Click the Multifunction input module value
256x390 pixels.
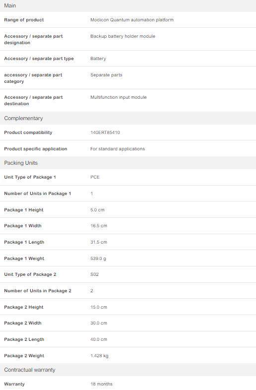[119, 97]
